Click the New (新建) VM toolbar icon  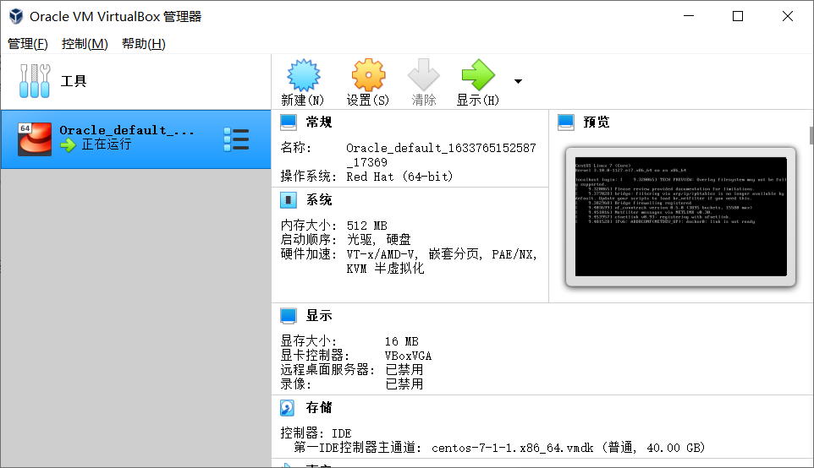point(303,75)
